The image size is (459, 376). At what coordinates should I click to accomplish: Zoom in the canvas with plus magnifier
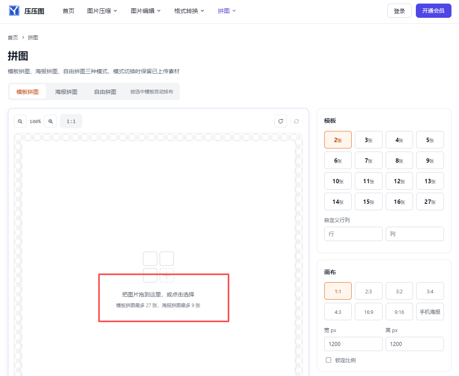click(x=50, y=121)
